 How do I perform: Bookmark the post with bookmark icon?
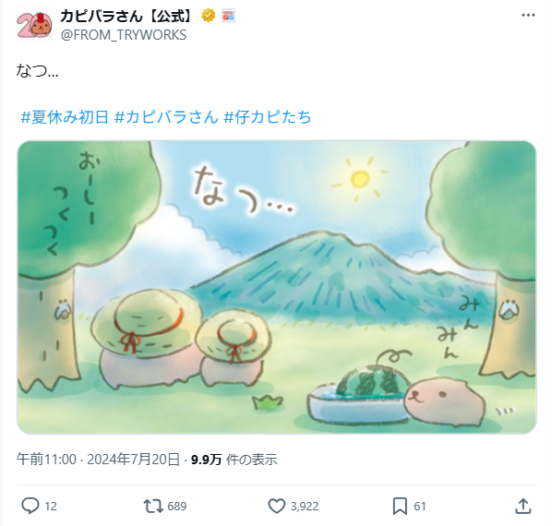click(400, 506)
